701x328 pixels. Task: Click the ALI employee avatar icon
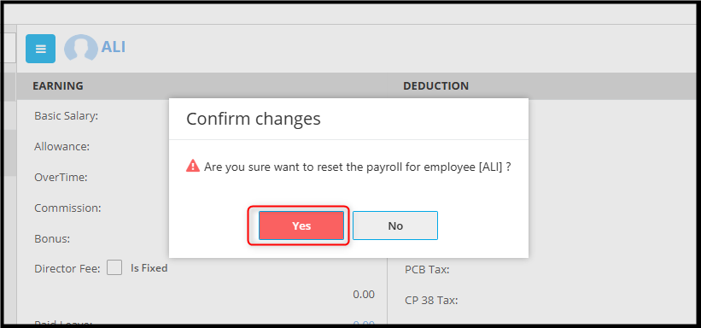[81, 48]
